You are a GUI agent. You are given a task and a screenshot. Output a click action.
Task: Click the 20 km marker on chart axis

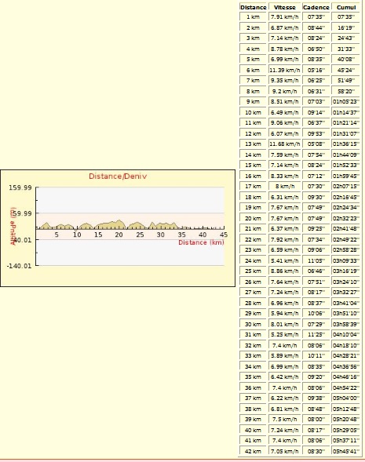tap(119, 235)
